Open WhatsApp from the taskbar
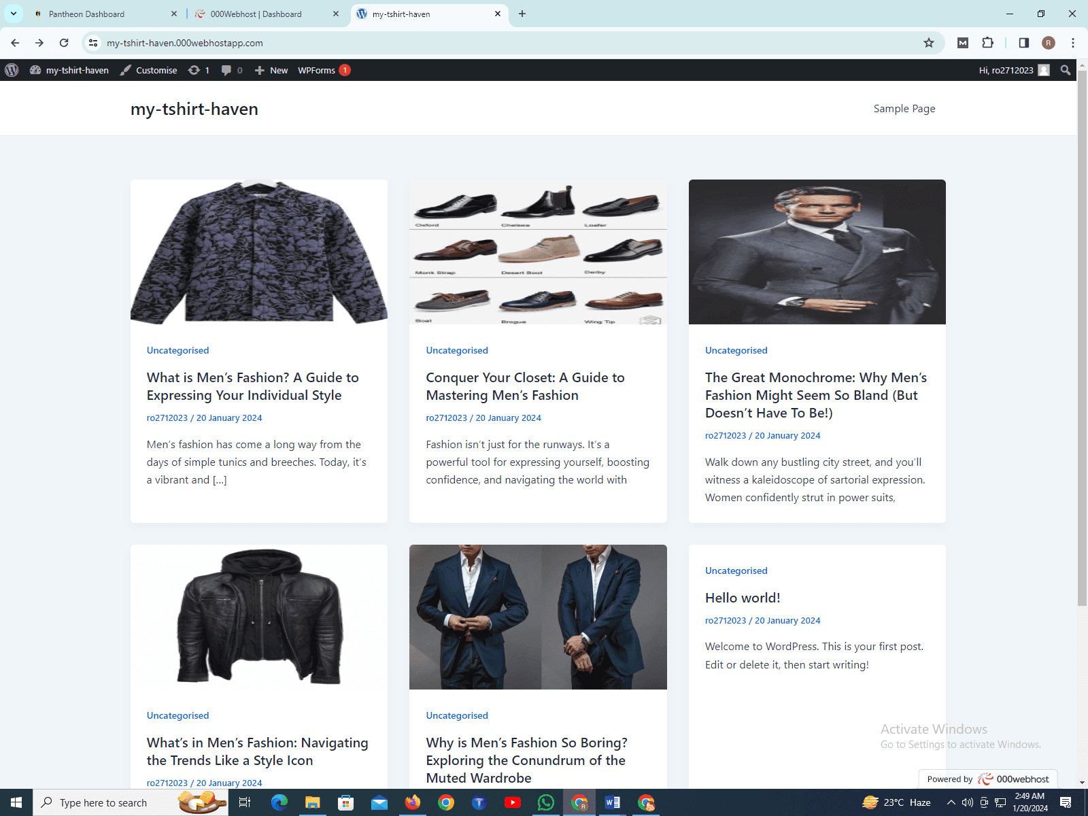This screenshot has height=816, width=1088. 546,802
